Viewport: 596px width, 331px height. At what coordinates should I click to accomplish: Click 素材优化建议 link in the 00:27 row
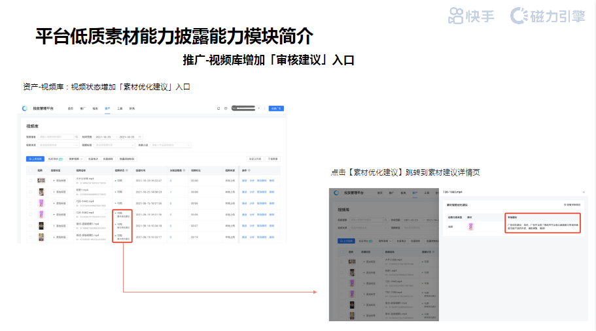(123, 228)
